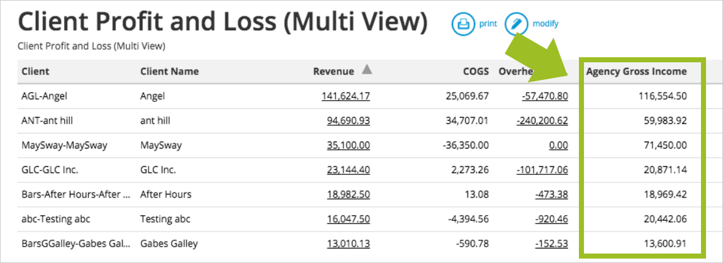Select the Client Name column header
This screenshot has width=723, height=263.
(169, 71)
